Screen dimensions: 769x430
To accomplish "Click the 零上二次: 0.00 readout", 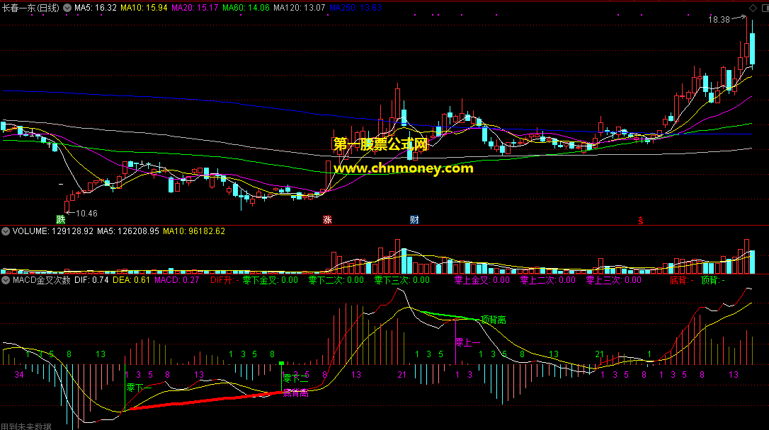I will point(548,280).
